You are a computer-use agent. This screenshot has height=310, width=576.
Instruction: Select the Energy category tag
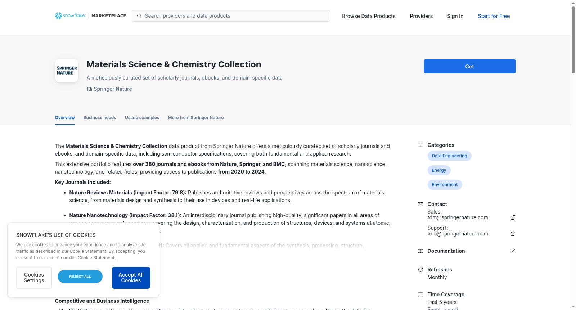click(439, 170)
